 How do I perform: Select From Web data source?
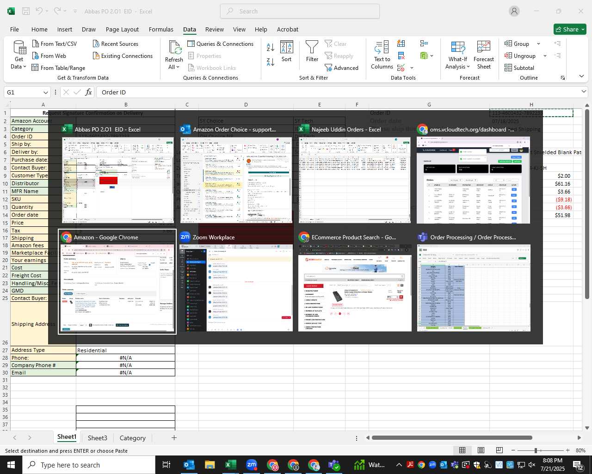click(49, 56)
